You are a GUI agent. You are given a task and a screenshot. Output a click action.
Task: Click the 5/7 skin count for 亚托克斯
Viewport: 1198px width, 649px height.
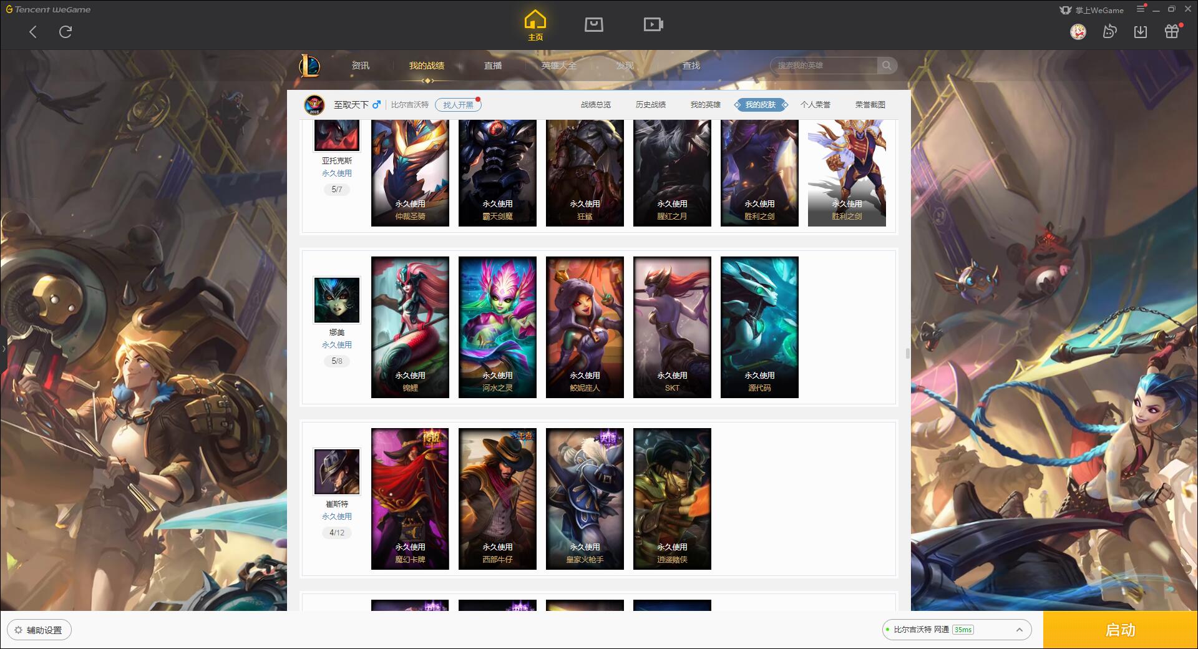tap(337, 190)
